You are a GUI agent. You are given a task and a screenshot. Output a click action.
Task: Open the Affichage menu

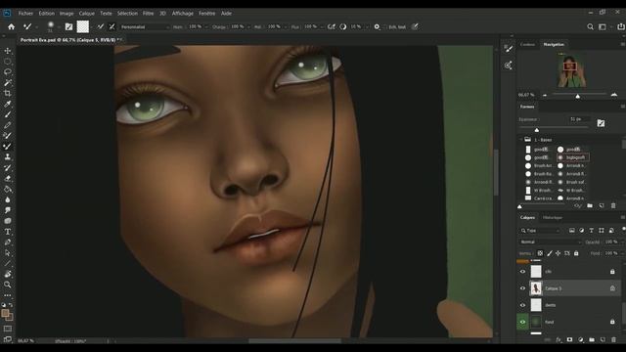[183, 13]
